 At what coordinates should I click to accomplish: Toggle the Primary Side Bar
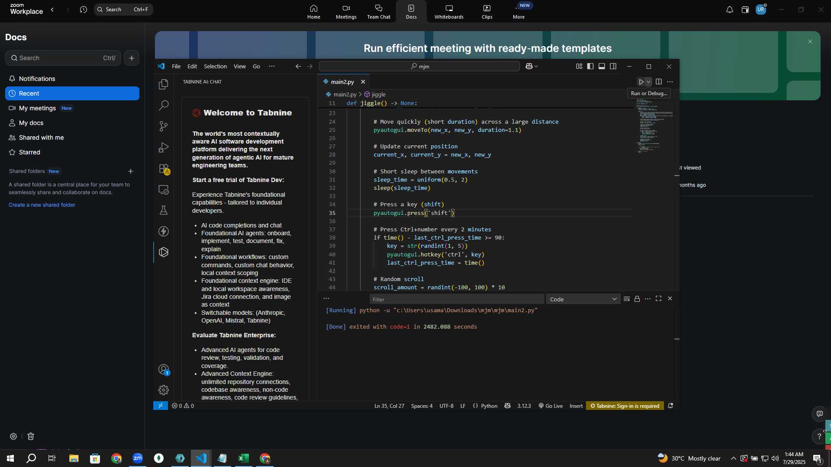(x=590, y=66)
